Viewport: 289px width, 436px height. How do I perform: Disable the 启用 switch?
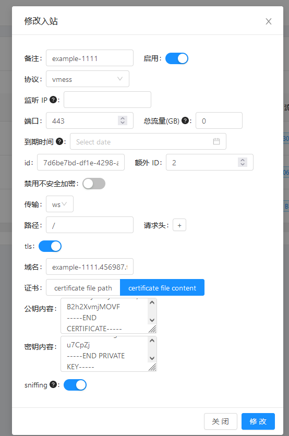177,58
